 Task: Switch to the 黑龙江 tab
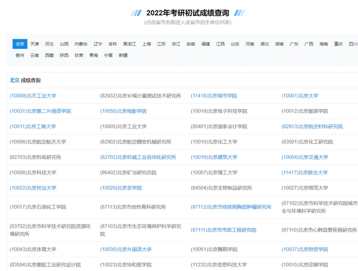coord(130,44)
